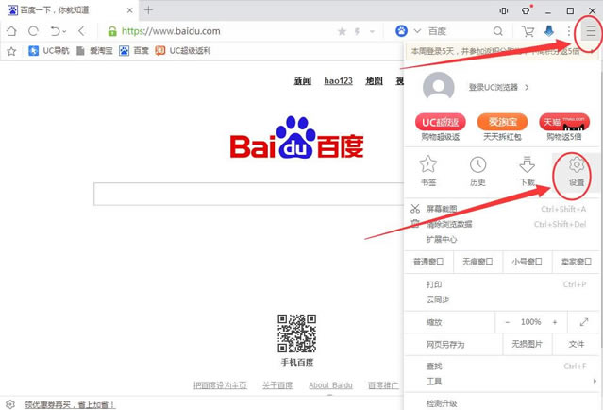The width and height of the screenshot is (603, 410).
Task: Expand the 工具 submenu arrow
Action: (x=595, y=381)
